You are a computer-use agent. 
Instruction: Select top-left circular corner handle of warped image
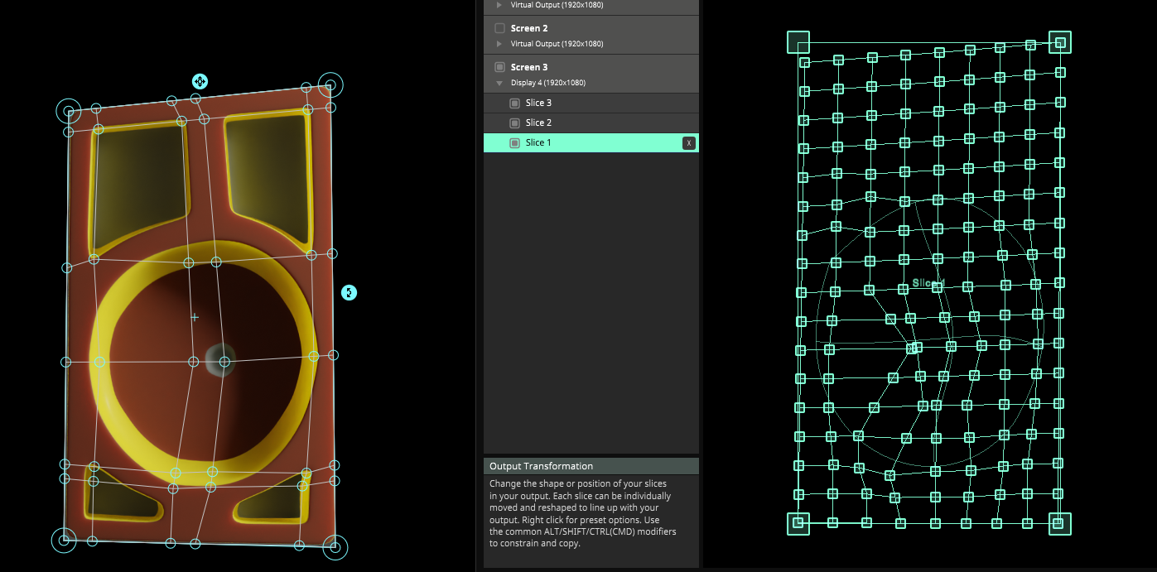click(69, 110)
